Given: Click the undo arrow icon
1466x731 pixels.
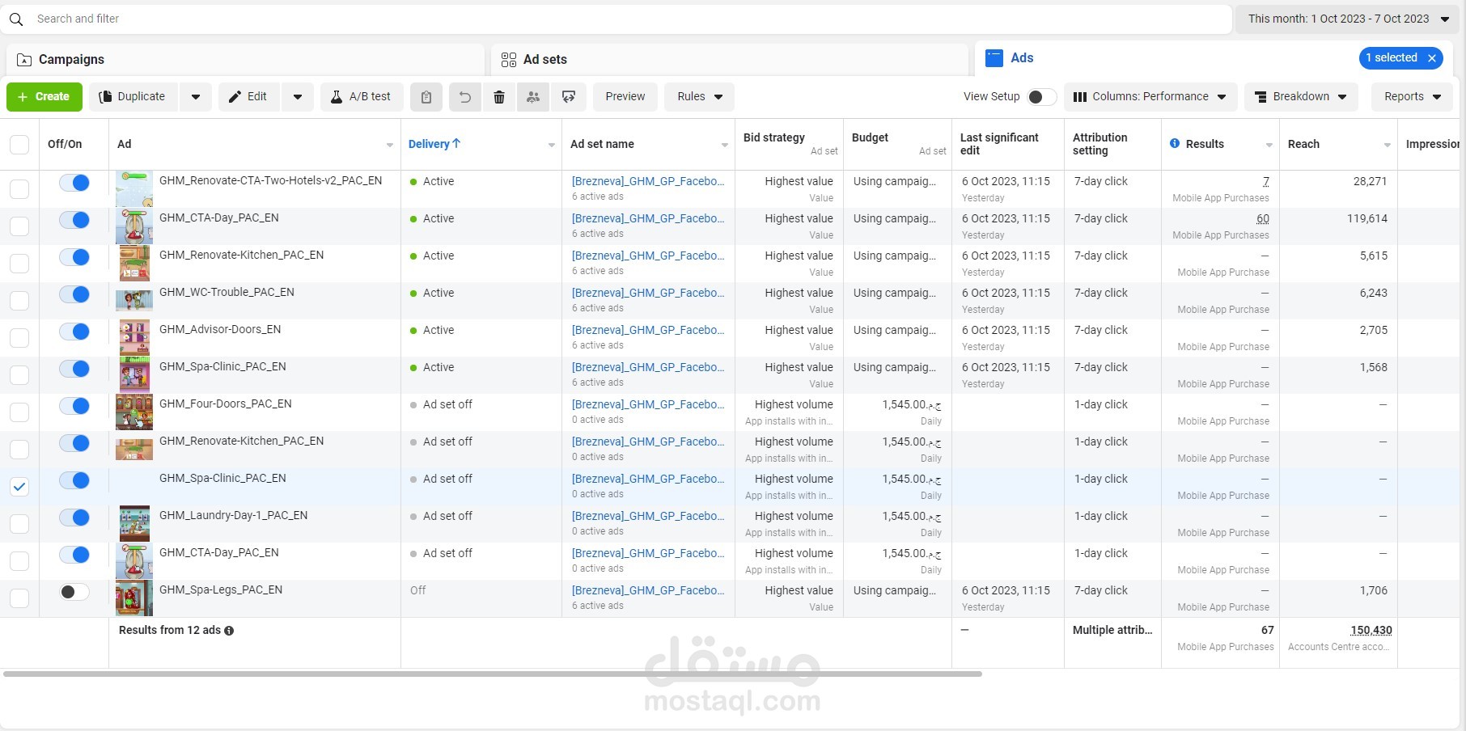Looking at the screenshot, I should click(465, 97).
